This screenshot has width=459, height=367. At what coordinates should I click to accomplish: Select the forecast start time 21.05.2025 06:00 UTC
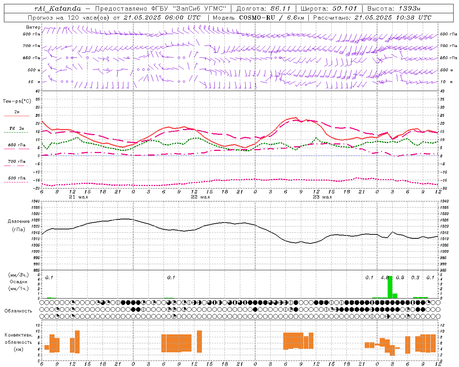pyautogui.click(x=162, y=18)
